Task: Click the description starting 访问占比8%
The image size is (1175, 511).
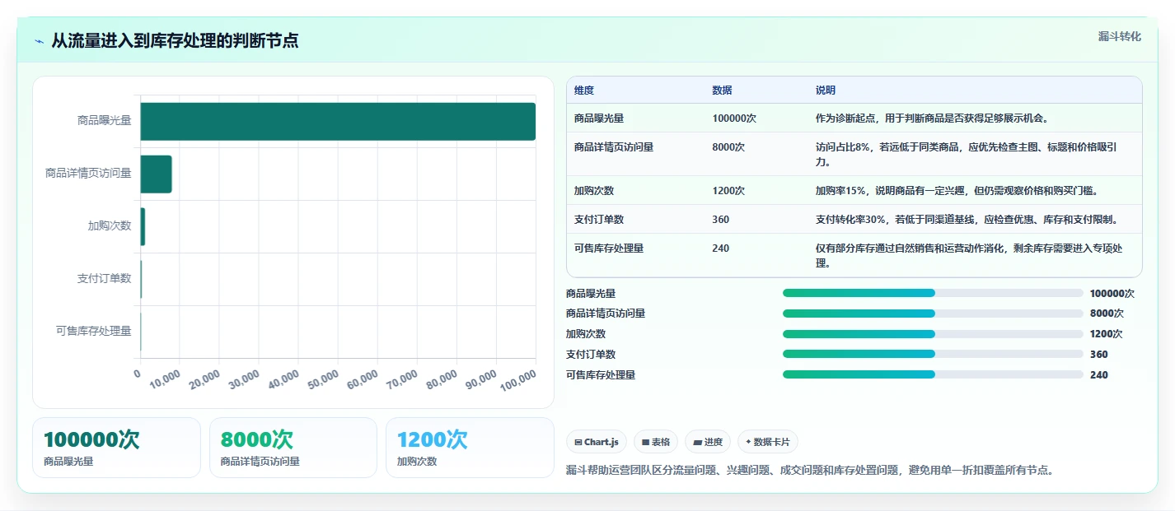Action: (967, 155)
